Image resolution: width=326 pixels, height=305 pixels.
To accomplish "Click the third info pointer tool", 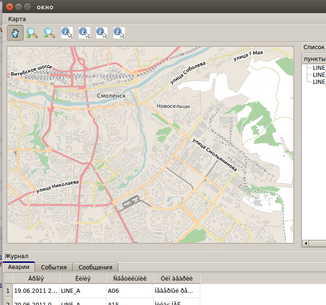I will pos(102,33).
